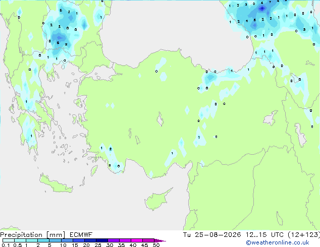Click the '(12+123)' forecast offset text
This screenshot has width=320, height=247.
point(304,235)
